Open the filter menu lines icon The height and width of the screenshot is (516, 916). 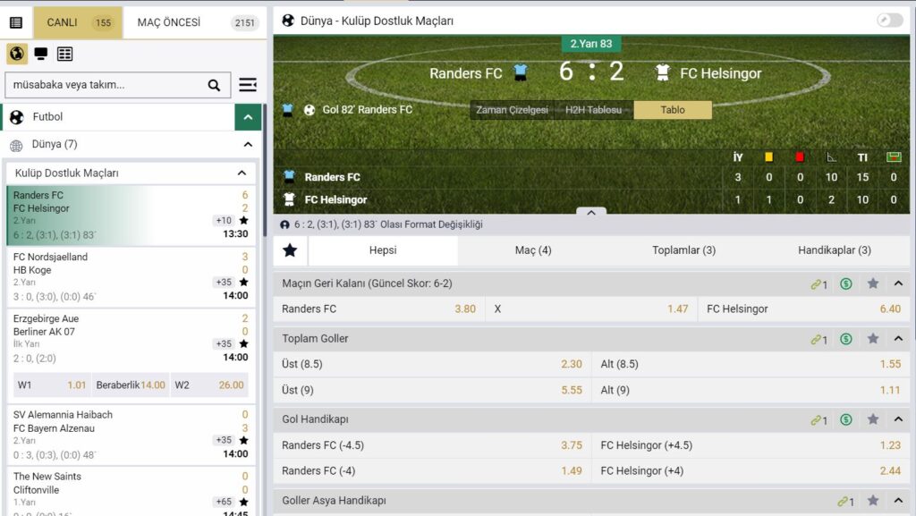pos(248,85)
